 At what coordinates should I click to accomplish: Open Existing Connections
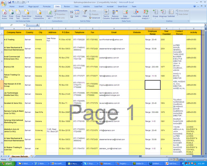pos(38,14)
